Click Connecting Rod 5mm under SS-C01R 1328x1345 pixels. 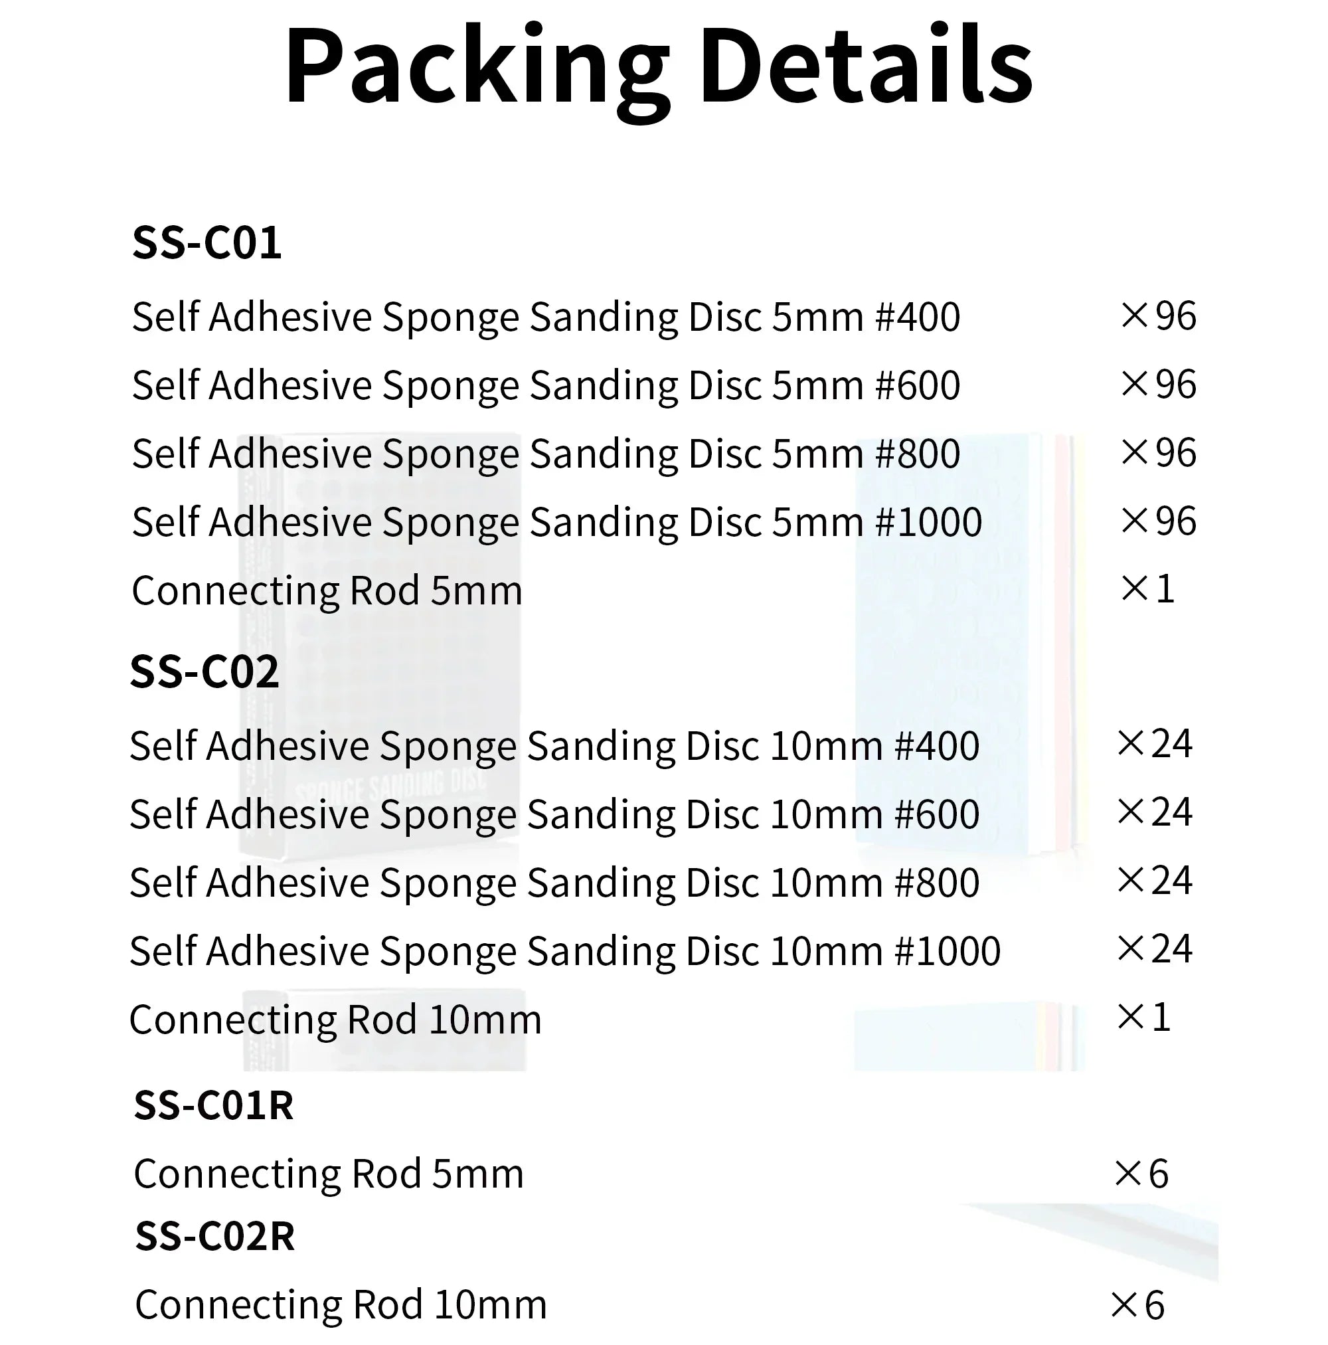pyautogui.click(x=329, y=1174)
